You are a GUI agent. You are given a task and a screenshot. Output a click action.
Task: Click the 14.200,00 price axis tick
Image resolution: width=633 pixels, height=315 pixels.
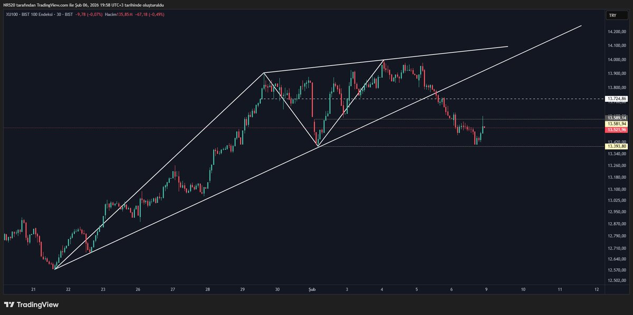pos(617,32)
